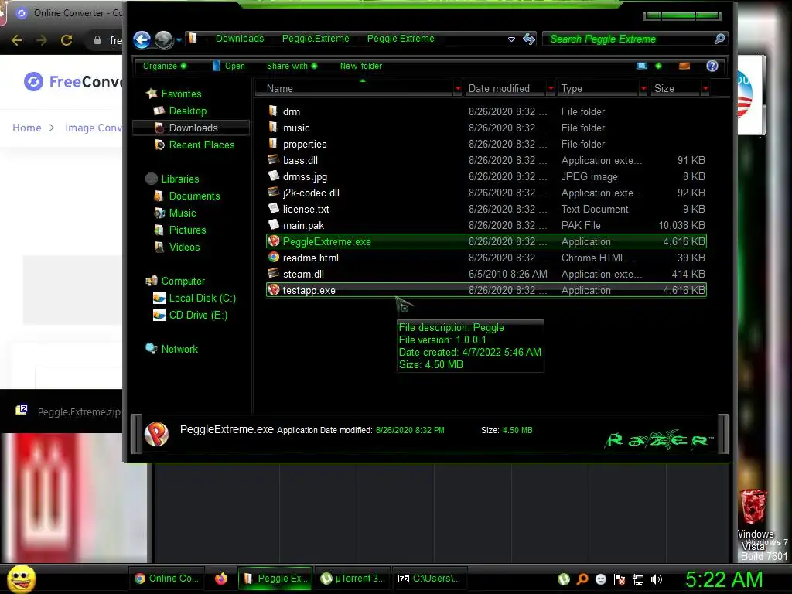792x594 pixels.
Task: Click the search magnifier icon
Action: pos(720,39)
